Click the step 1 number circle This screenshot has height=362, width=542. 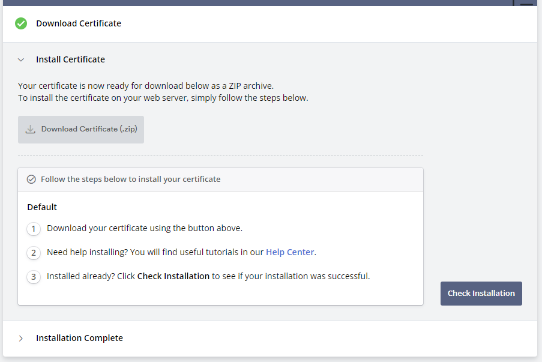[34, 229]
